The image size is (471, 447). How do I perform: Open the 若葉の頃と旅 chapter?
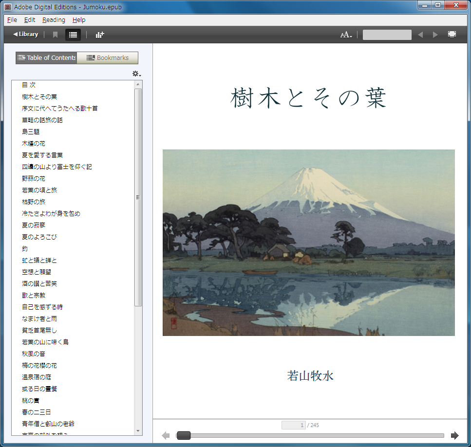[39, 190]
